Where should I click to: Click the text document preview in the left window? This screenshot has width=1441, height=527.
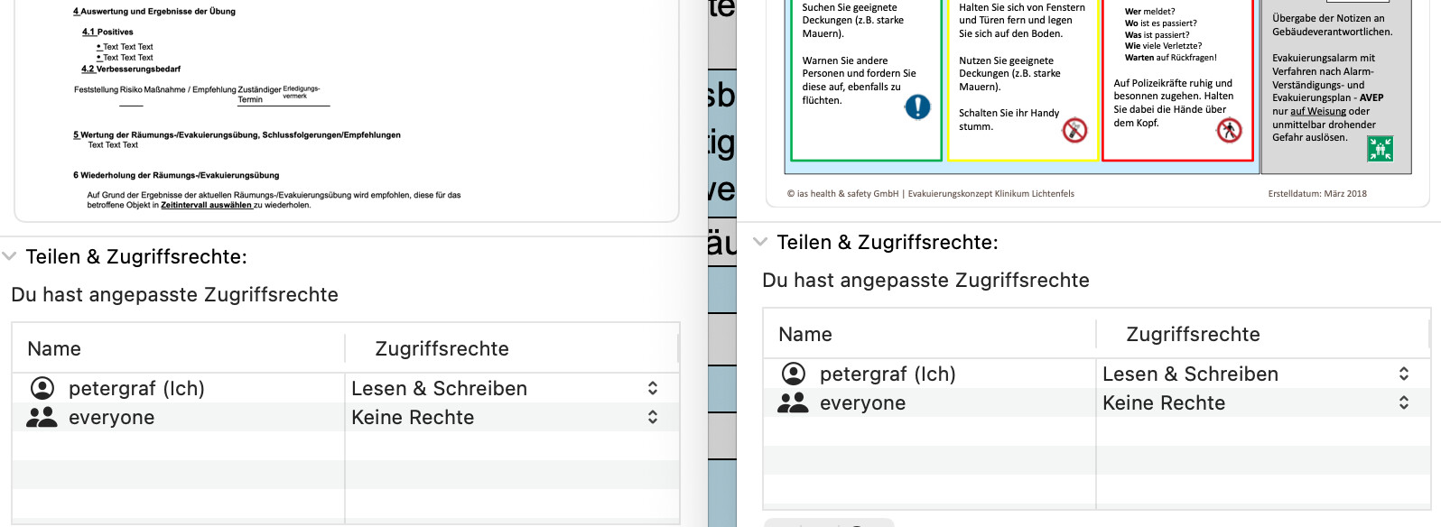(x=343, y=108)
